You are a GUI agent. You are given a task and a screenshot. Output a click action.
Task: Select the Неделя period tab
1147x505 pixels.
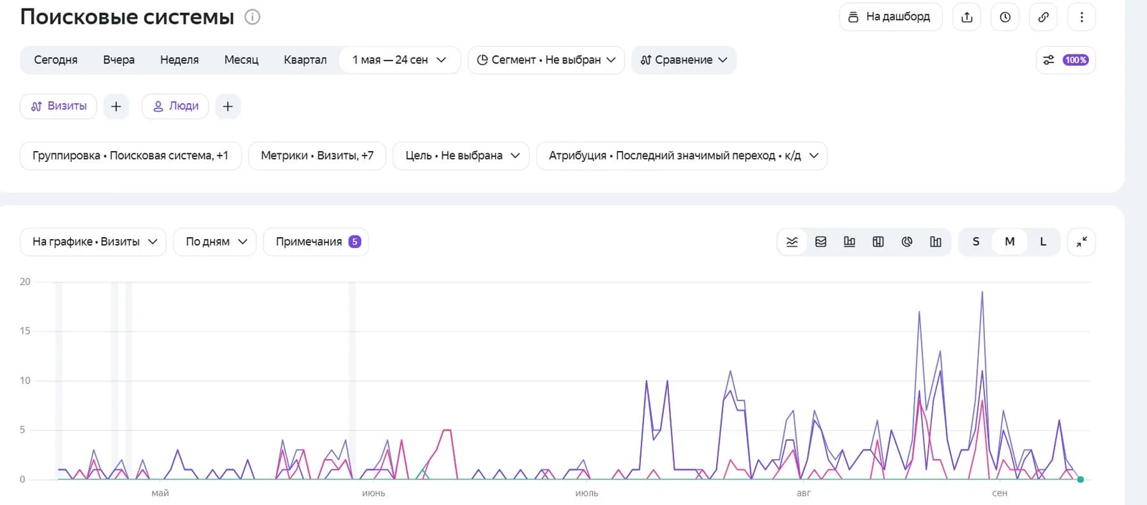[x=179, y=60]
